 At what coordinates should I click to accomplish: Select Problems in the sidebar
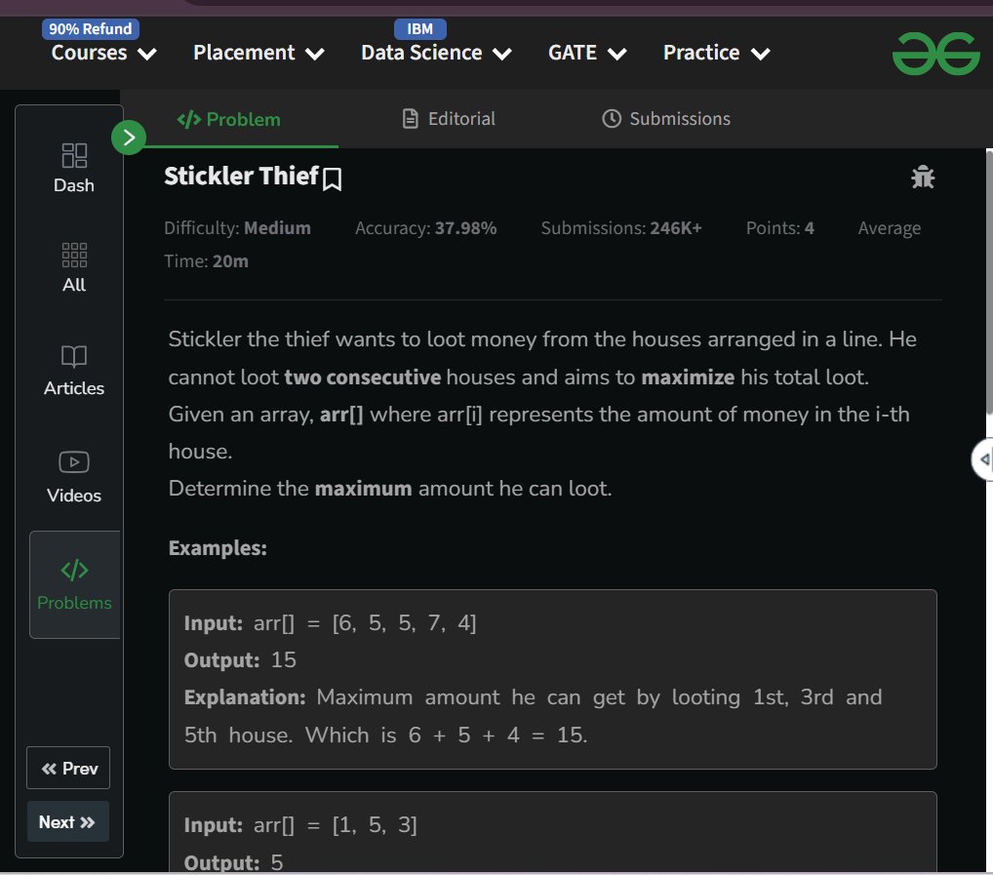[x=75, y=584]
